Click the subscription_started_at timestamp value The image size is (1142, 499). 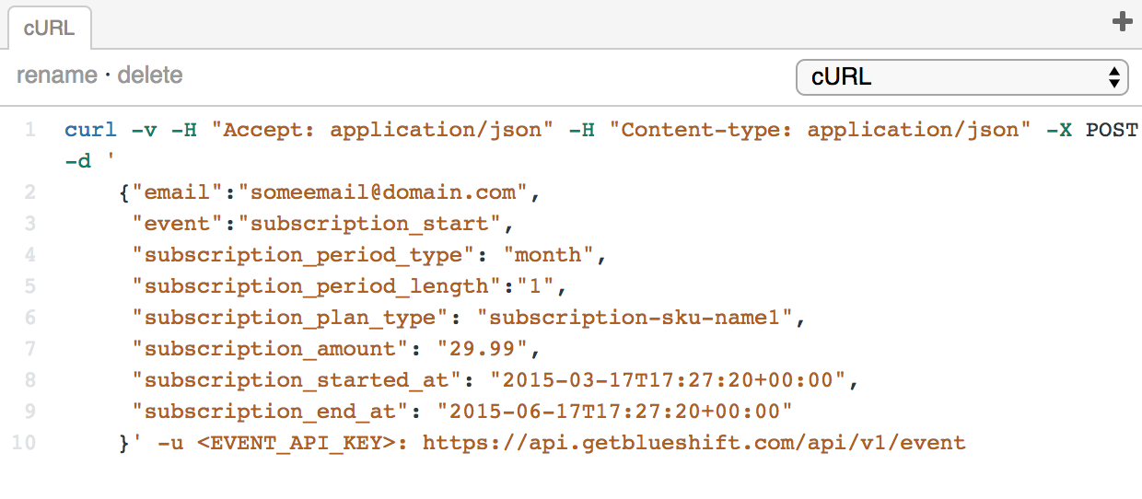point(668,380)
